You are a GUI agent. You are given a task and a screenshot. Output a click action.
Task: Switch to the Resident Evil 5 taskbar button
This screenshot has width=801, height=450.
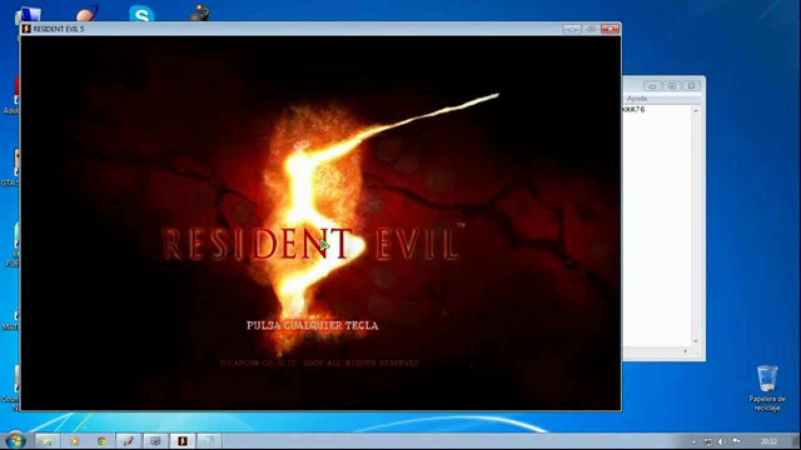[x=183, y=441]
